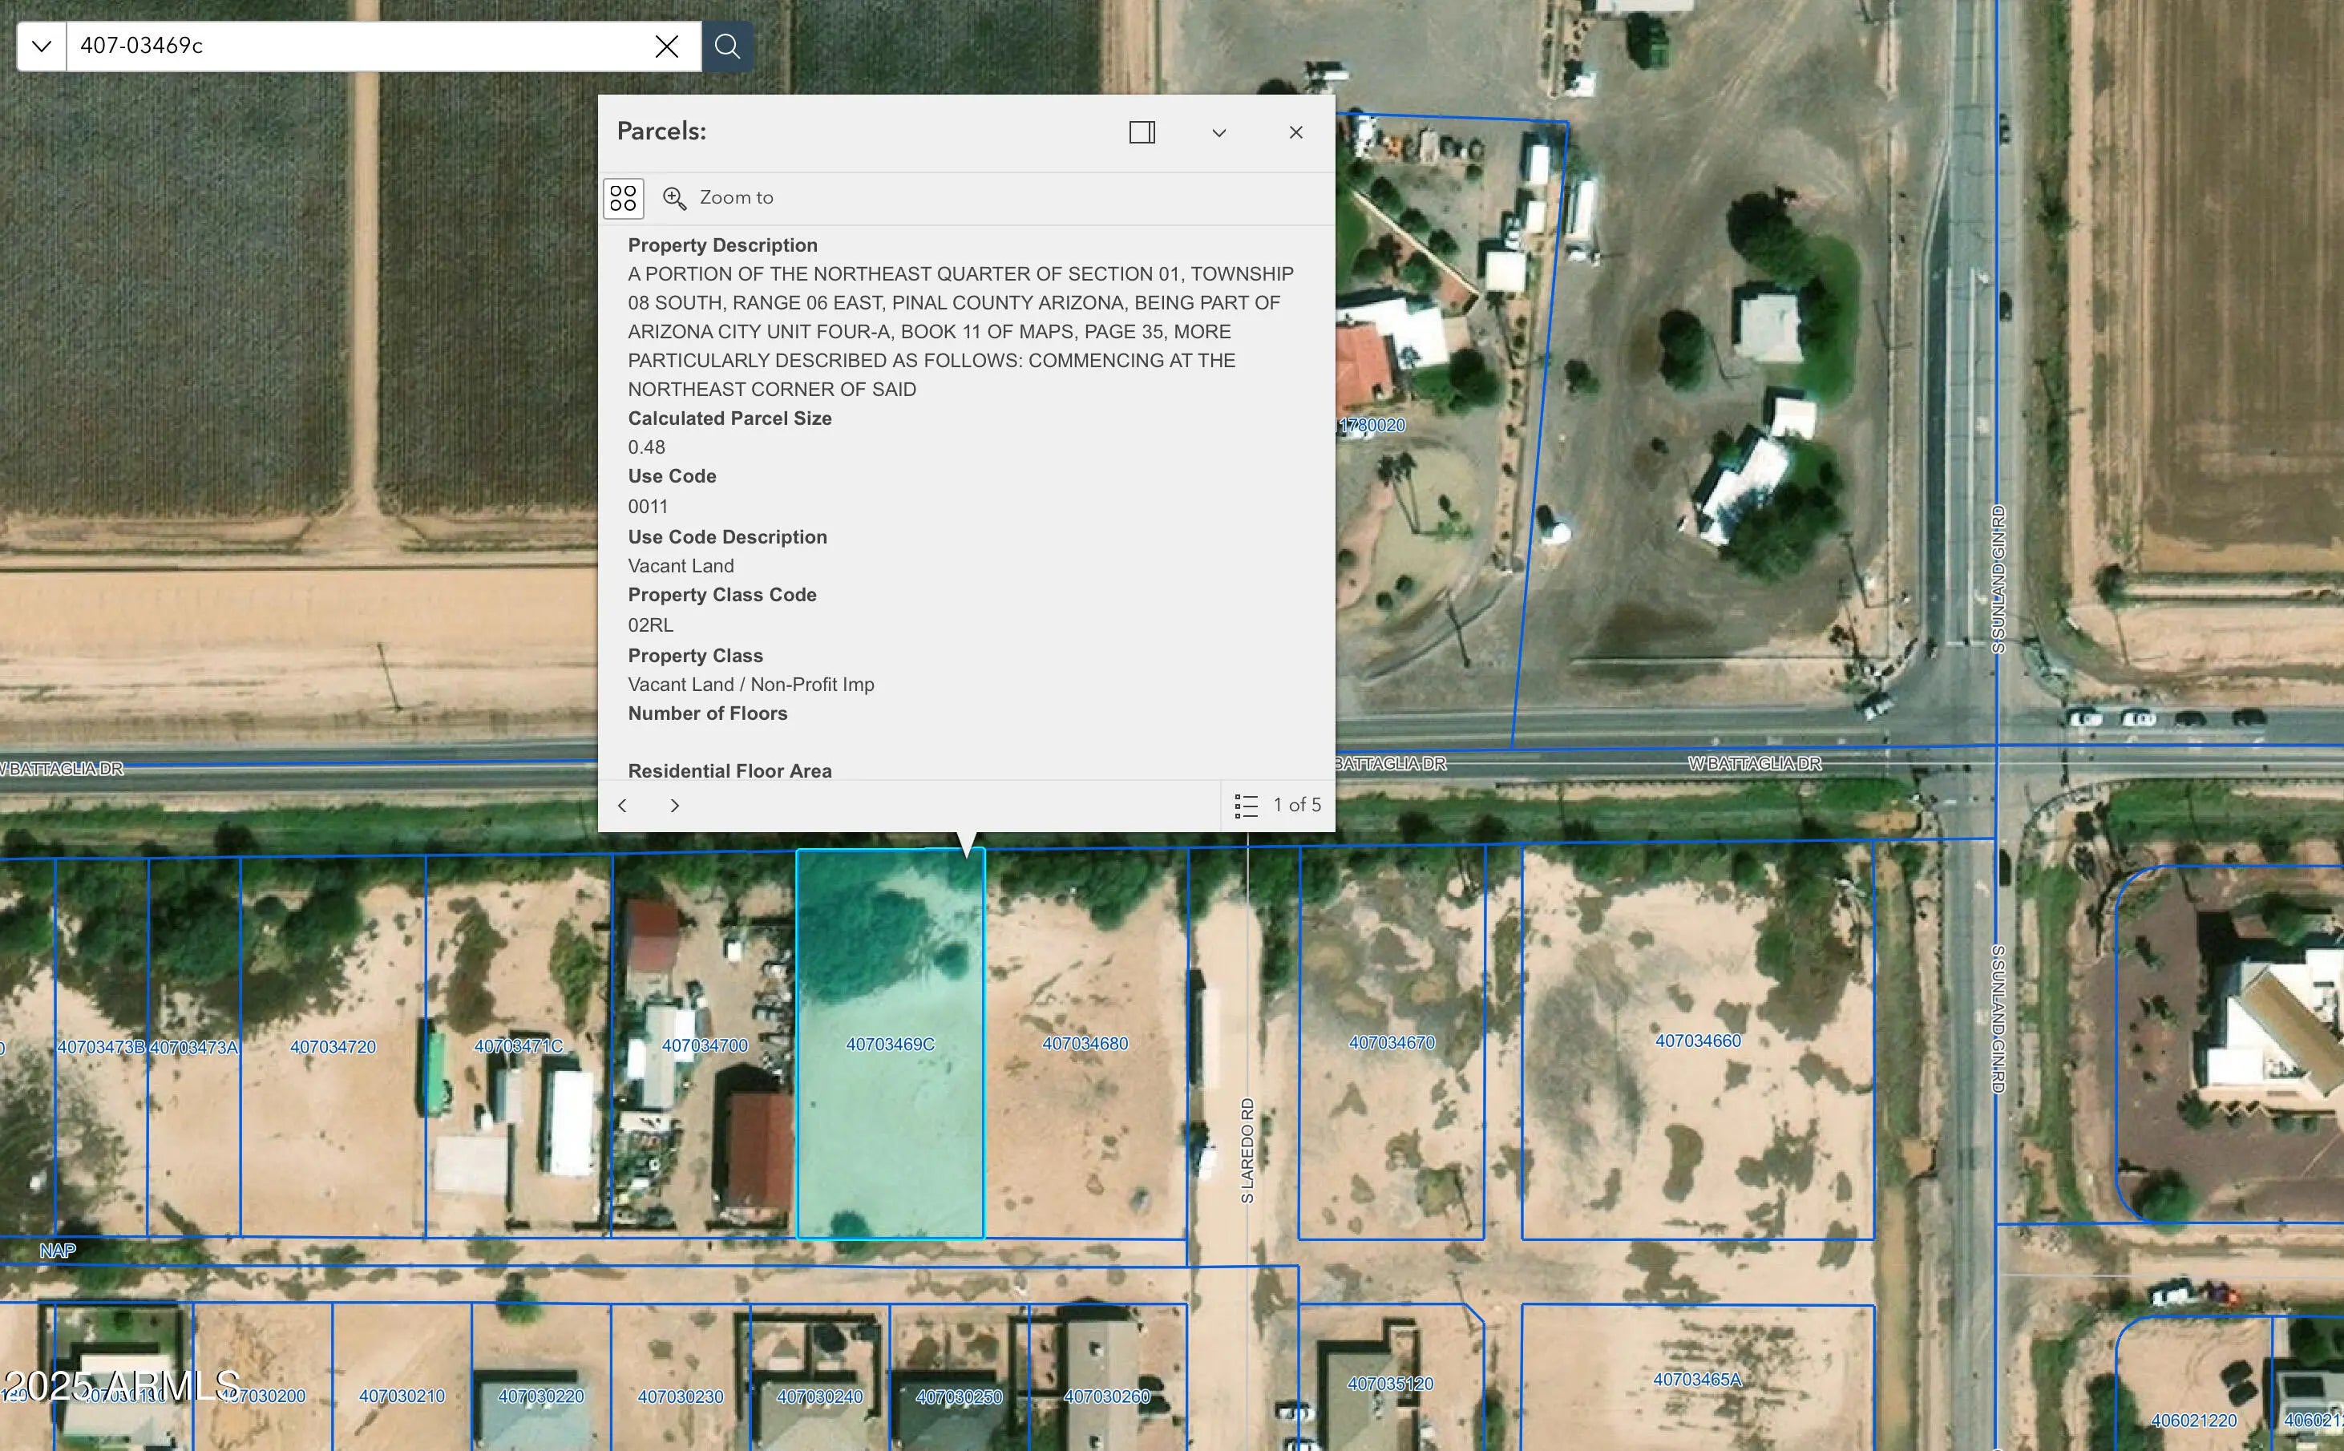
Task: Dock the Parcels popup panel
Action: tap(1142, 132)
